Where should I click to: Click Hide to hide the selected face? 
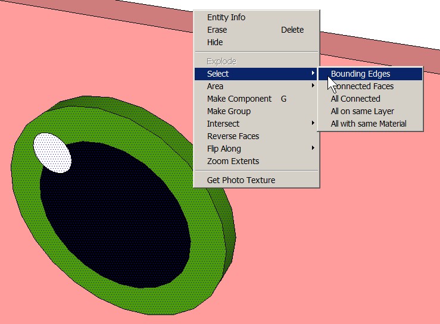coord(215,42)
